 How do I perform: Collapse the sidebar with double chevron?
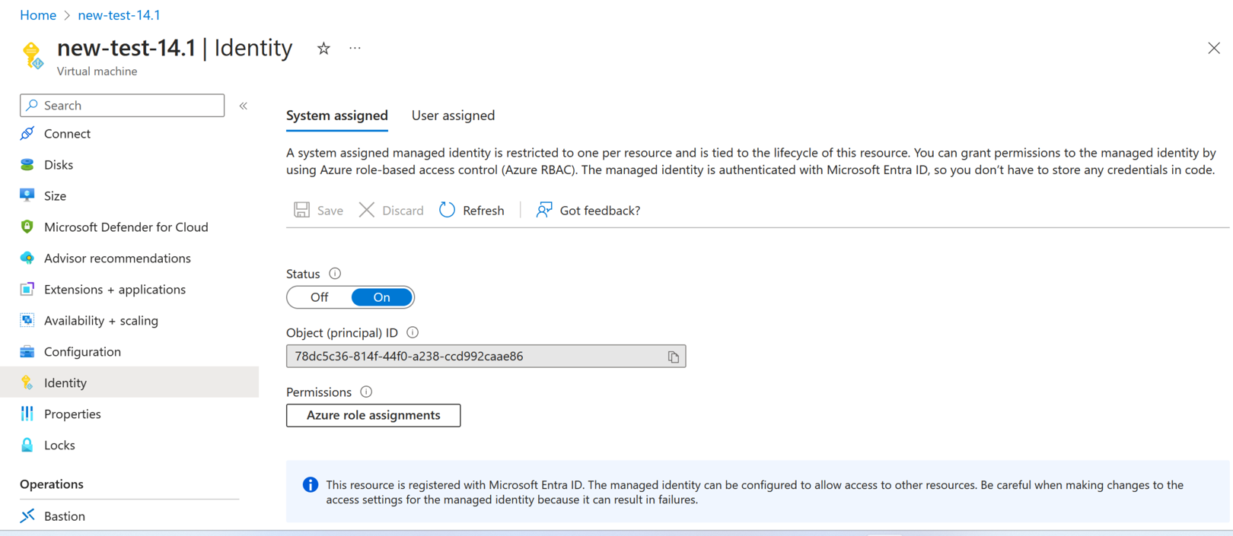pos(244,106)
